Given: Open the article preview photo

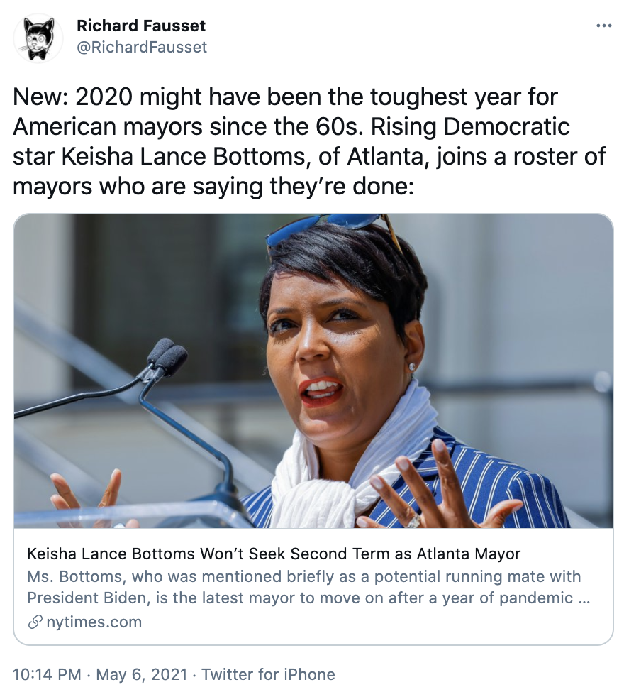Looking at the screenshot, I should click(313, 371).
